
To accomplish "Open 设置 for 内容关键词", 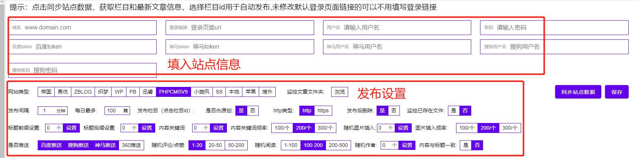I will point(218,128).
